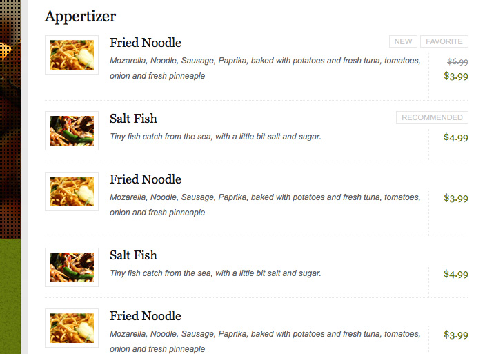Open the first Fried Noodle title
Screen dimensions: 485x354
[146, 43]
